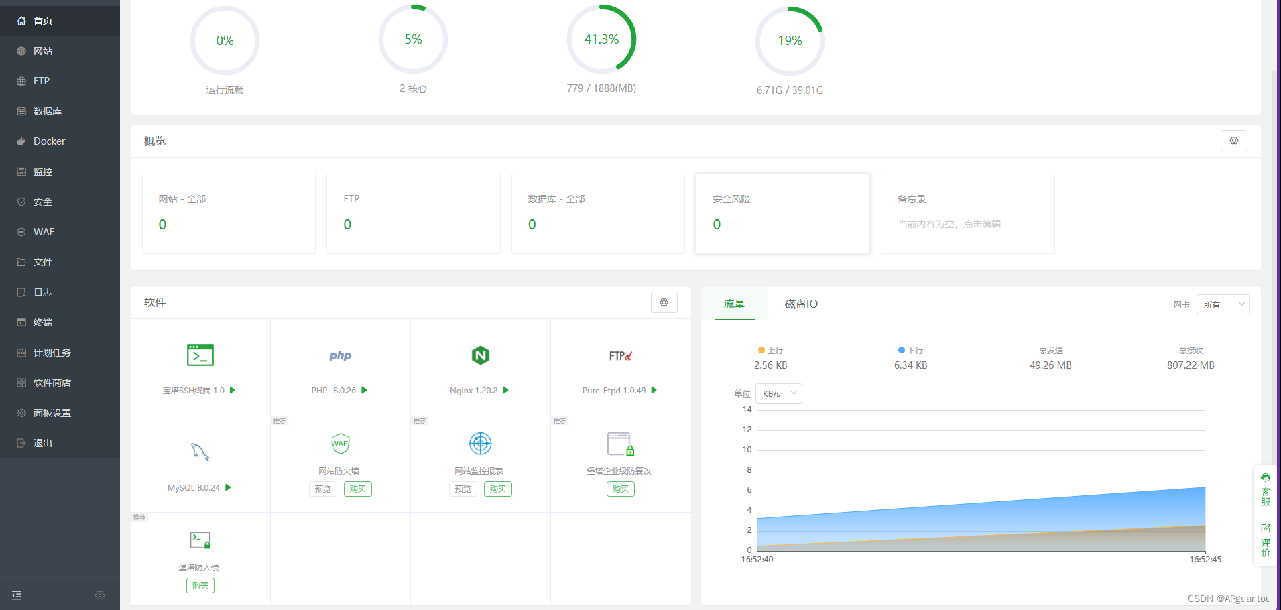Collapse the sidebar with the menu-fold icon
1281x610 pixels.
coord(17,595)
